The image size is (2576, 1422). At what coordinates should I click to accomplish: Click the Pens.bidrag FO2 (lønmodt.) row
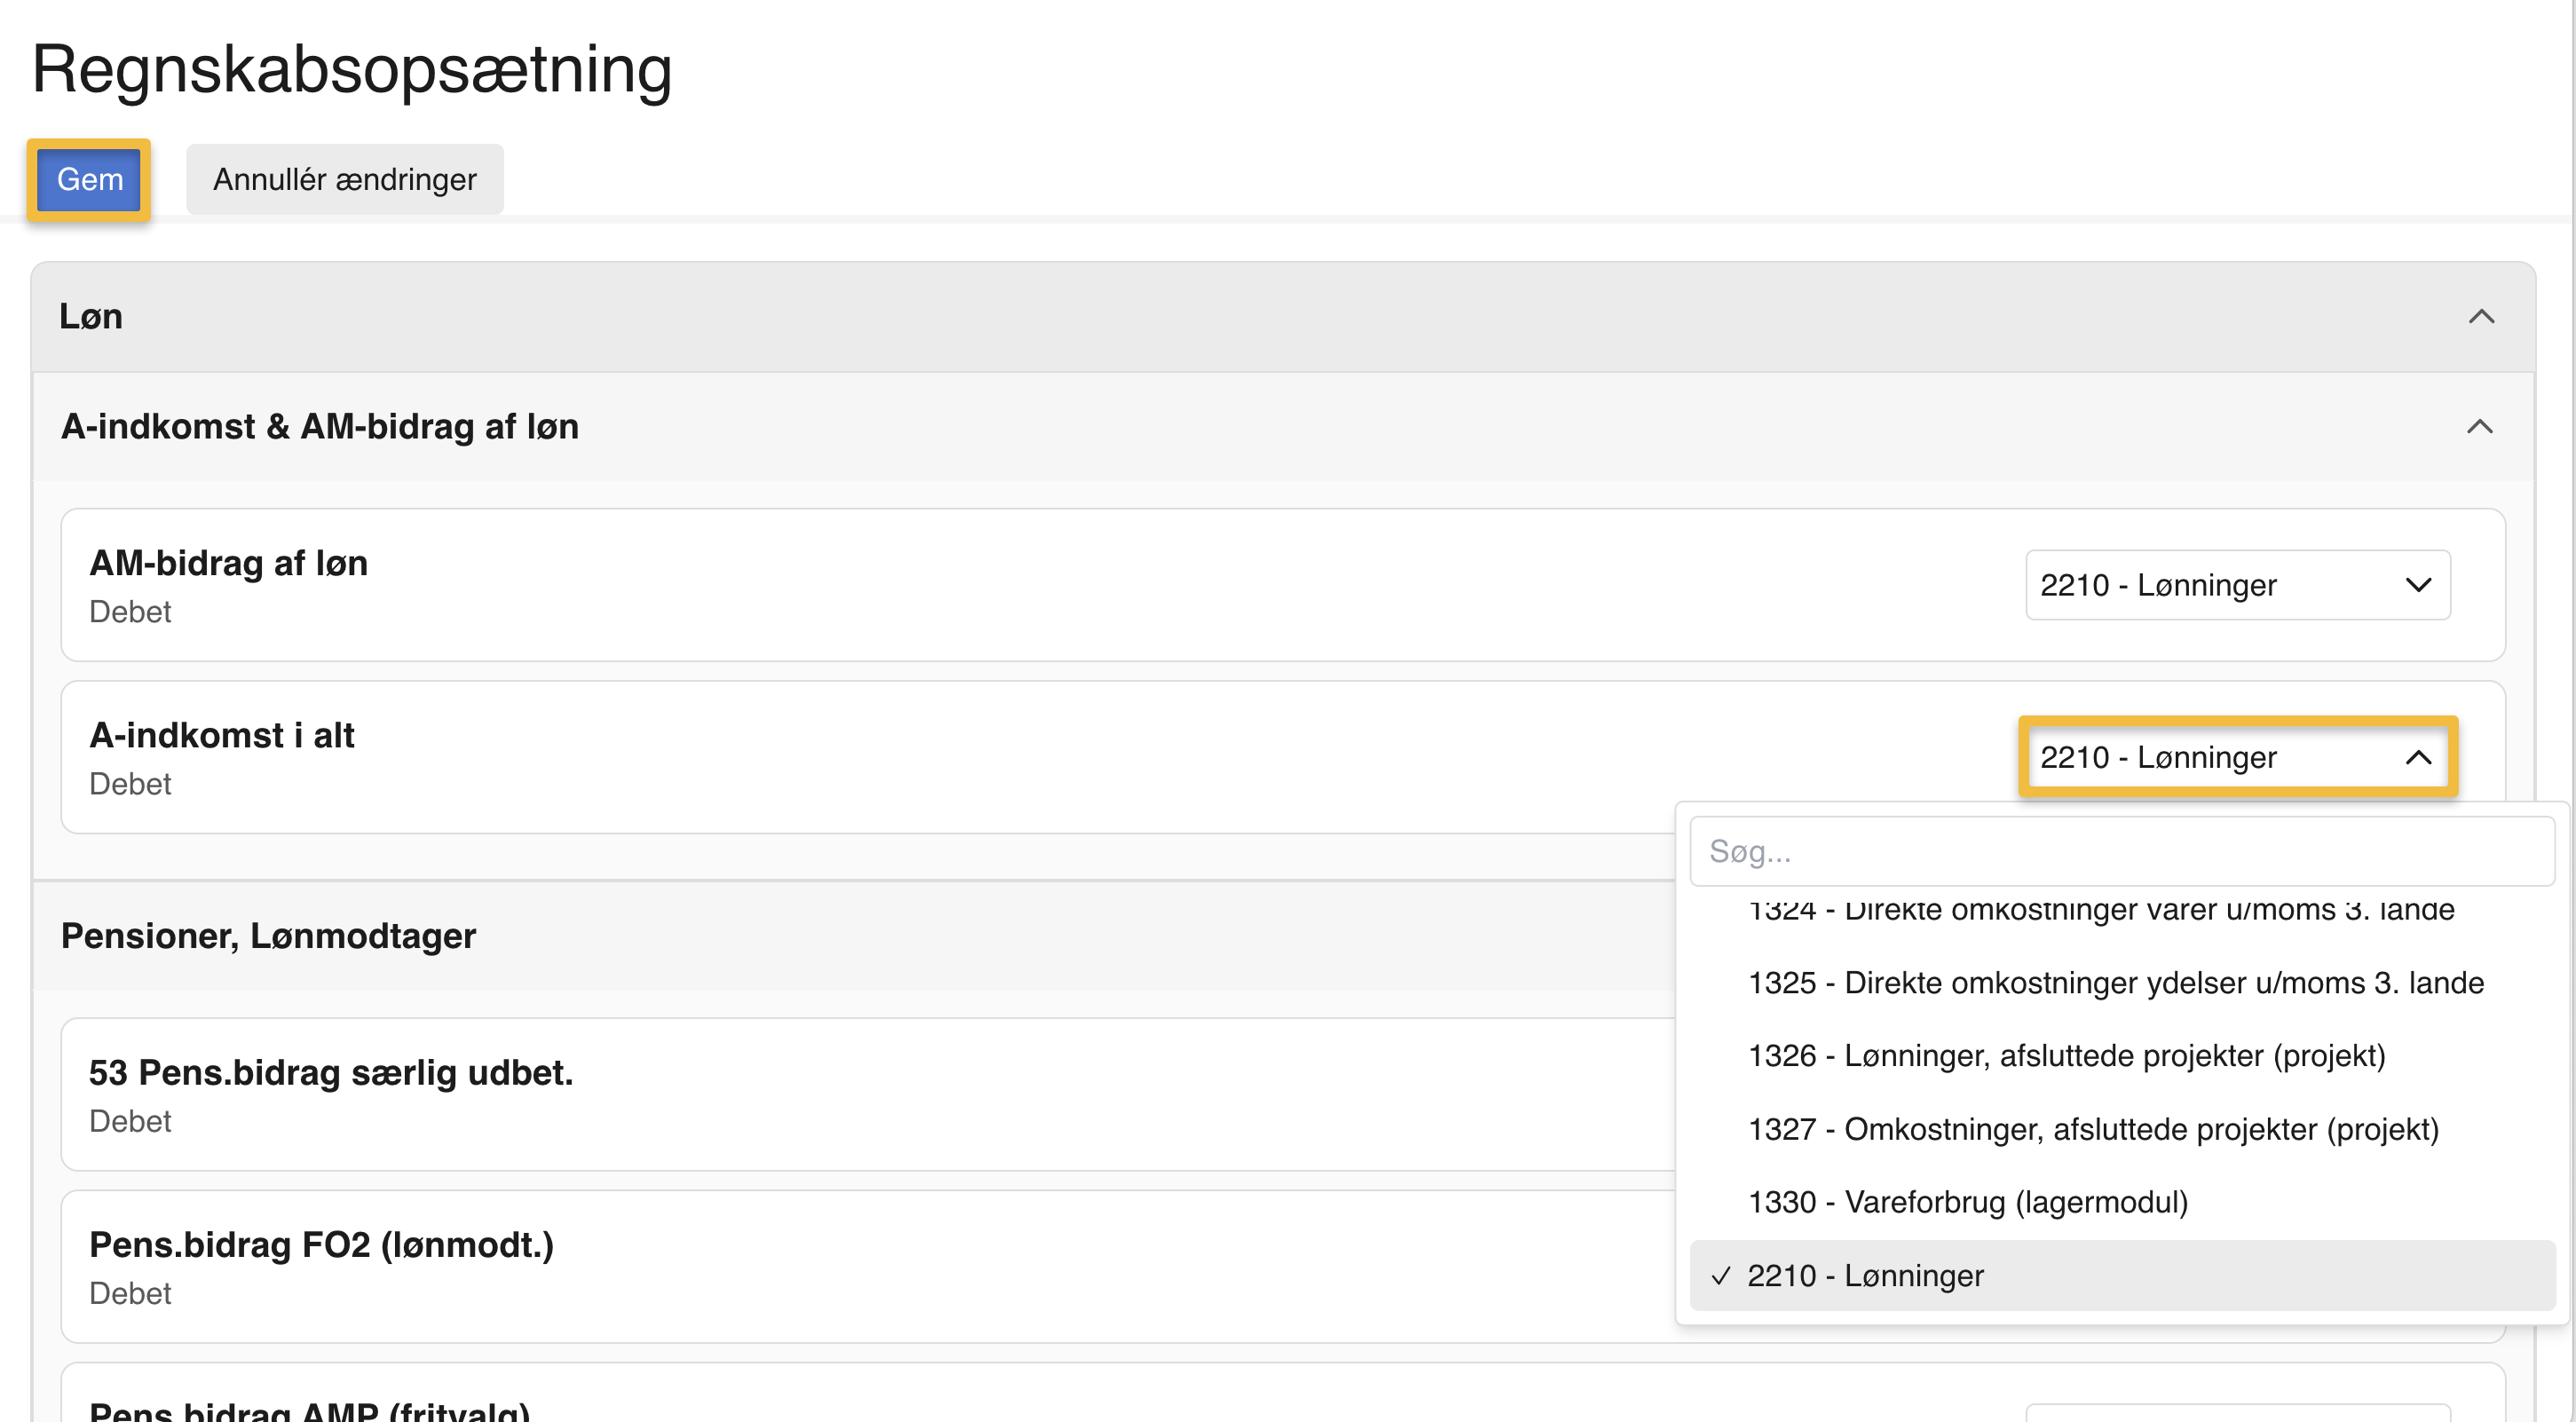tap(321, 1245)
